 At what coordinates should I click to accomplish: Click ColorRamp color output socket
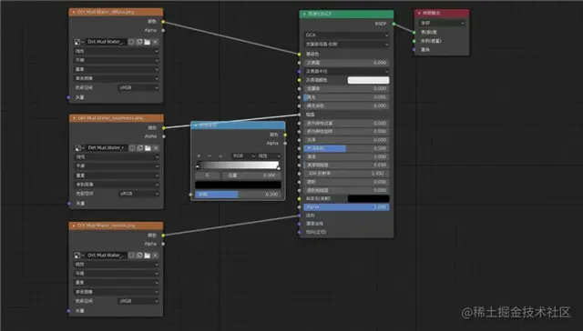[x=285, y=135]
